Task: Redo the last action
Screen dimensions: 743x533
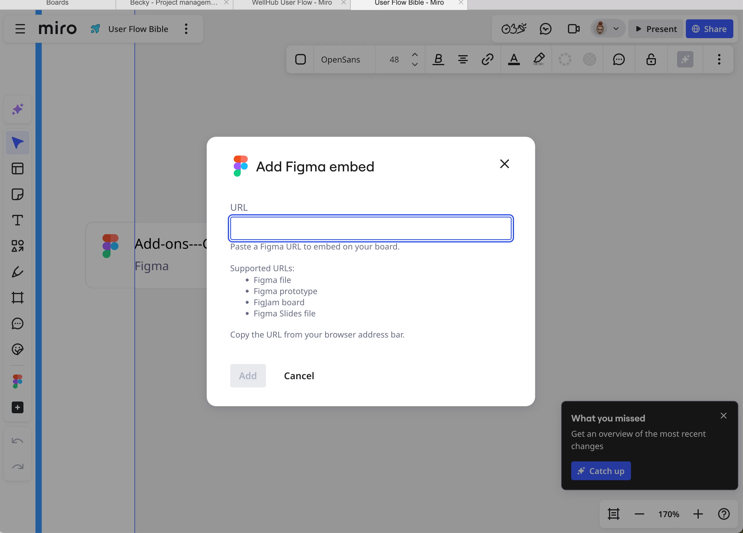Action: 17,466
